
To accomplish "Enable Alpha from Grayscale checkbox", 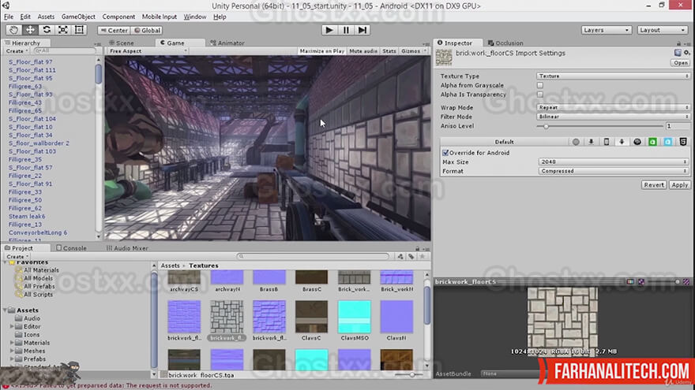I will [540, 85].
